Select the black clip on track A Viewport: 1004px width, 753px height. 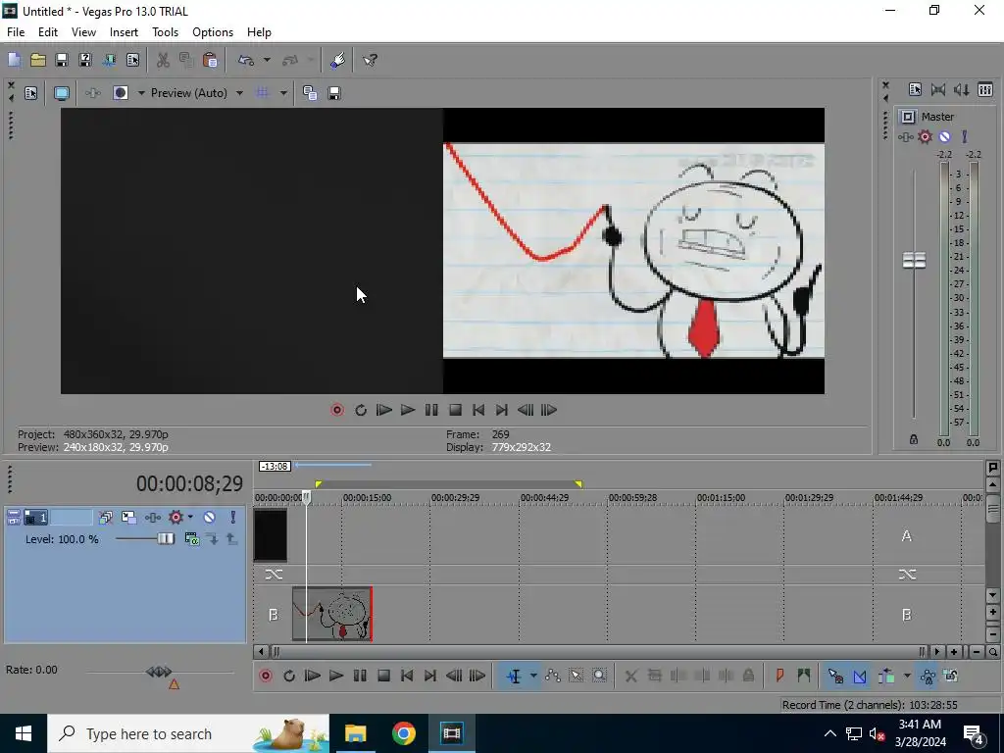(x=271, y=535)
